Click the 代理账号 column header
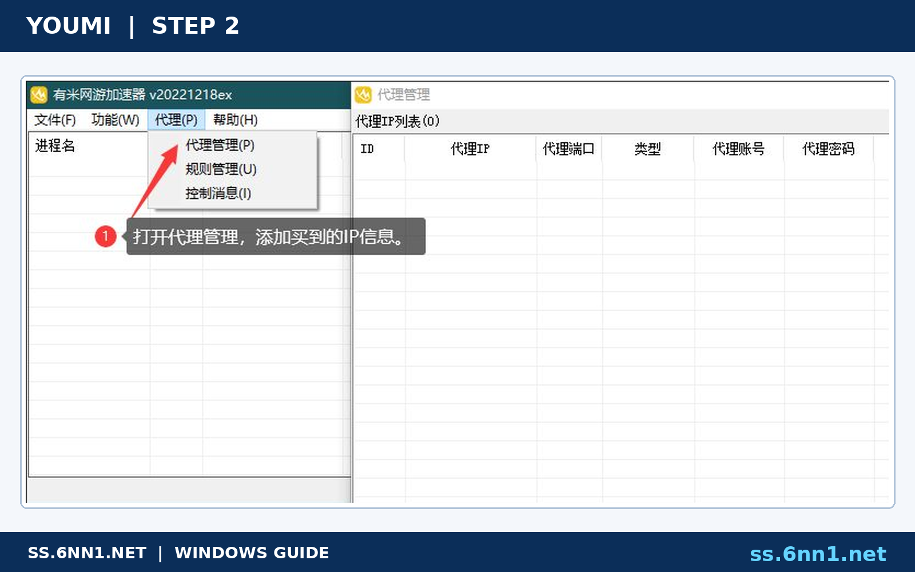 pos(738,149)
